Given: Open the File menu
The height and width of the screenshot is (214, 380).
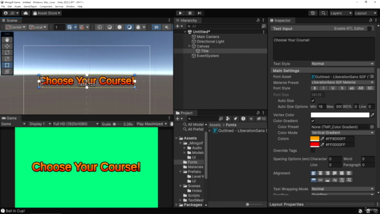Looking at the screenshot, I should [x=3, y=7].
